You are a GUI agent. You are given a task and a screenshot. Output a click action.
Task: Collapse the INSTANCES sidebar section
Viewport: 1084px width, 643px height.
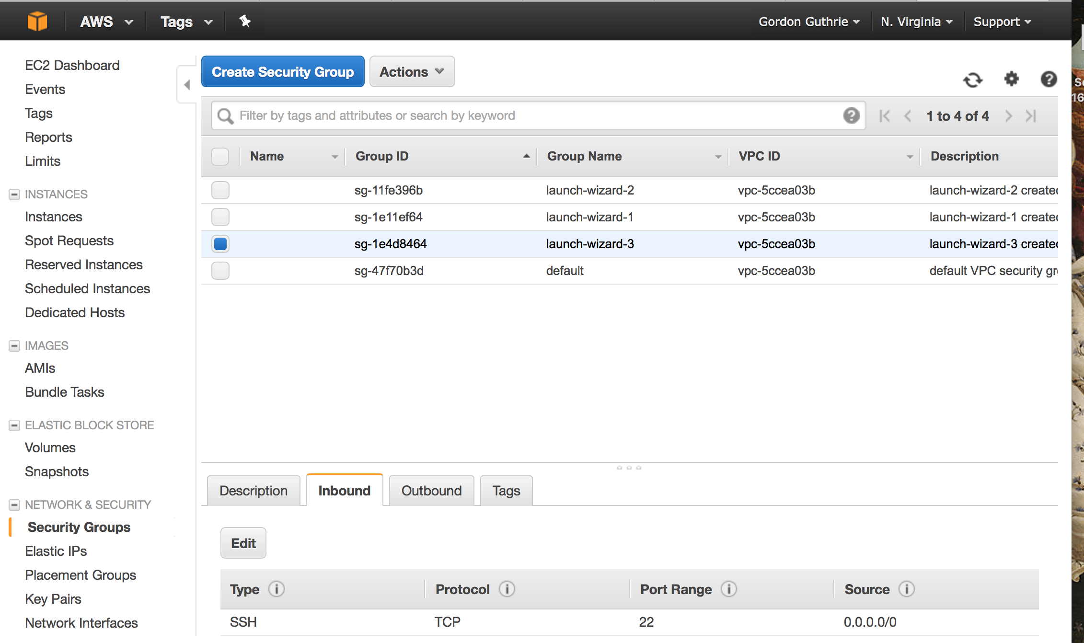coord(14,194)
